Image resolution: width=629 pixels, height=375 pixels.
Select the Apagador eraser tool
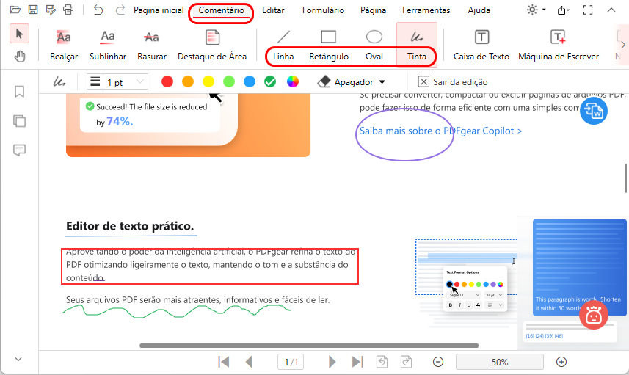(x=346, y=81)
